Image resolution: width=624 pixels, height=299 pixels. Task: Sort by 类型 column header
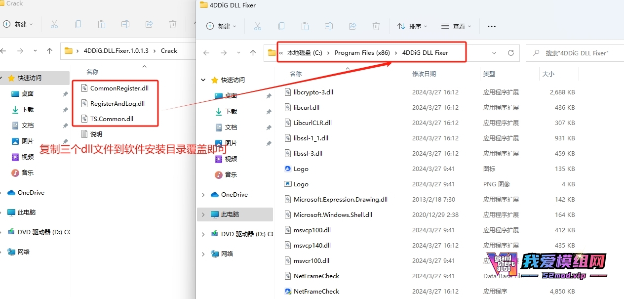[x=489, y=74]
